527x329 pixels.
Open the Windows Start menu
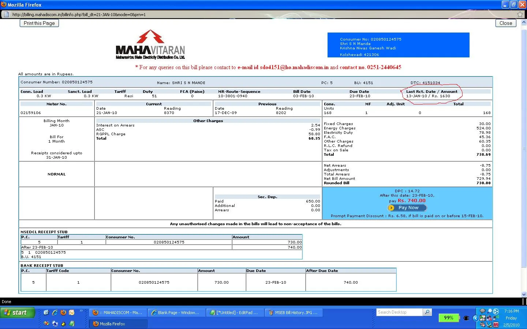coord(18,313)
